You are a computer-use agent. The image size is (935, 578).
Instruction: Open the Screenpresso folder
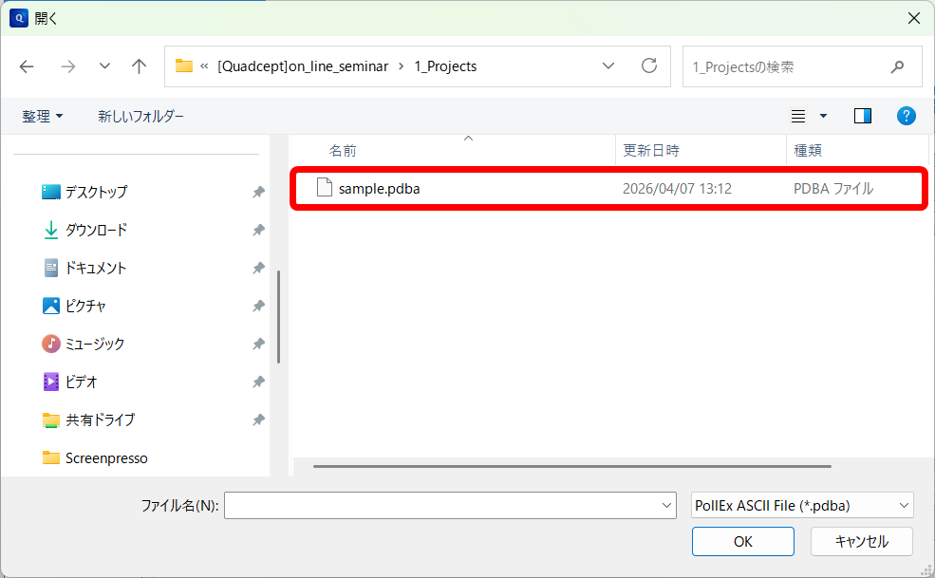105,457
